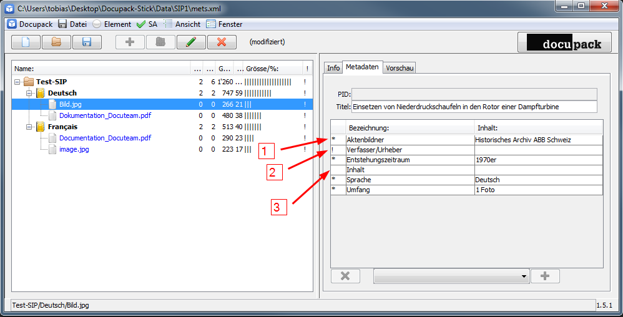The width and height of the screenshot is (623, 317).
Task: Click the plus add metadata button
Action: click(545, 276)
